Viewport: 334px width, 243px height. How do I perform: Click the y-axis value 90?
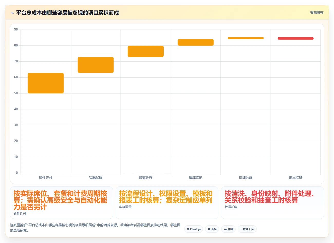[16, 30]
